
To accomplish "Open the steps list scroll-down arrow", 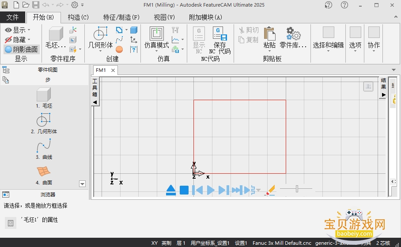I will [82, 183].
